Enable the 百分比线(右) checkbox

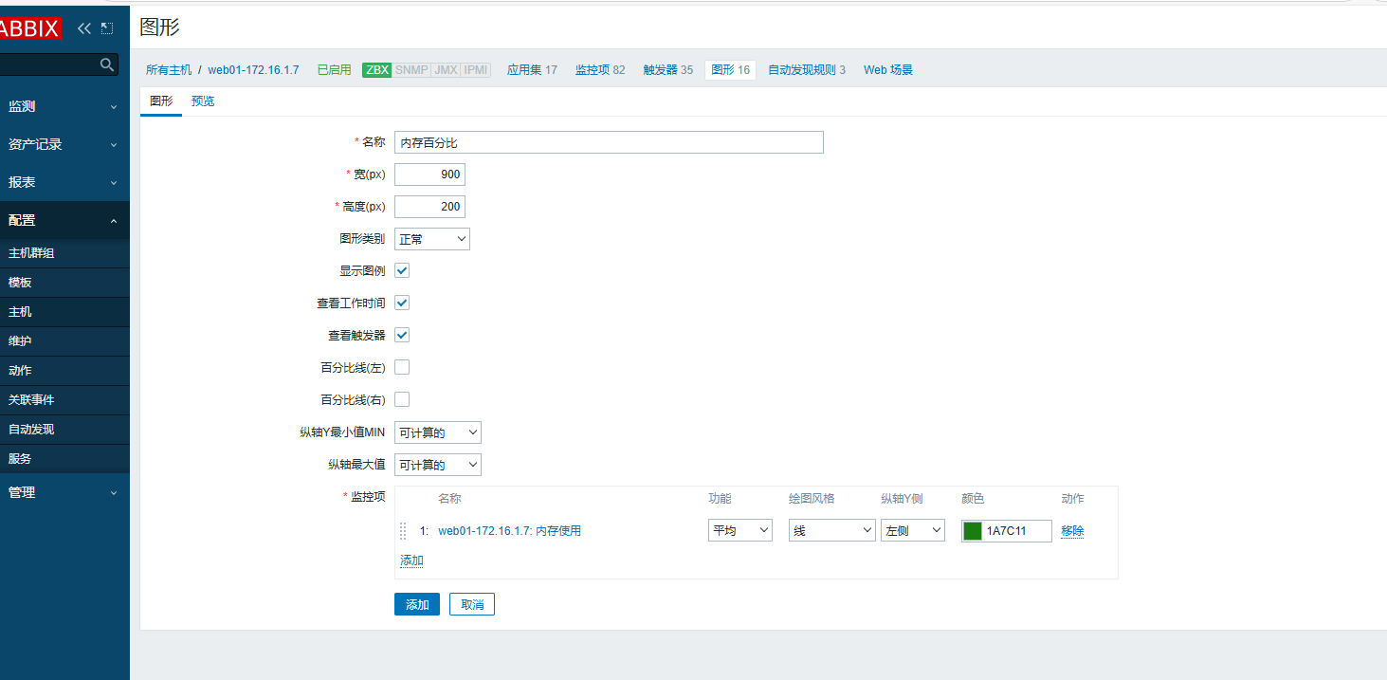click(402, 399)
